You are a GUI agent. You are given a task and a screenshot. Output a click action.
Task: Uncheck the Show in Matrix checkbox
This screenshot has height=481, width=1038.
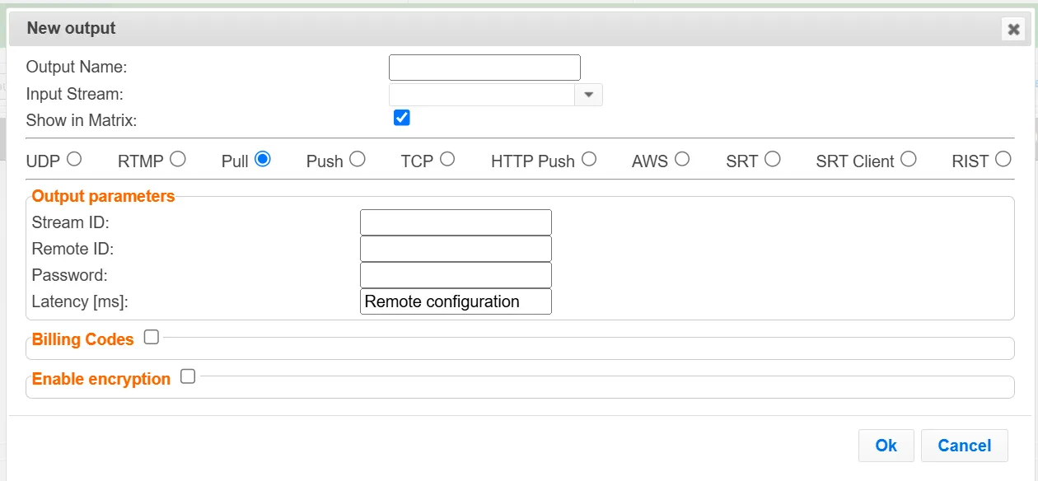tap(402, 118)
